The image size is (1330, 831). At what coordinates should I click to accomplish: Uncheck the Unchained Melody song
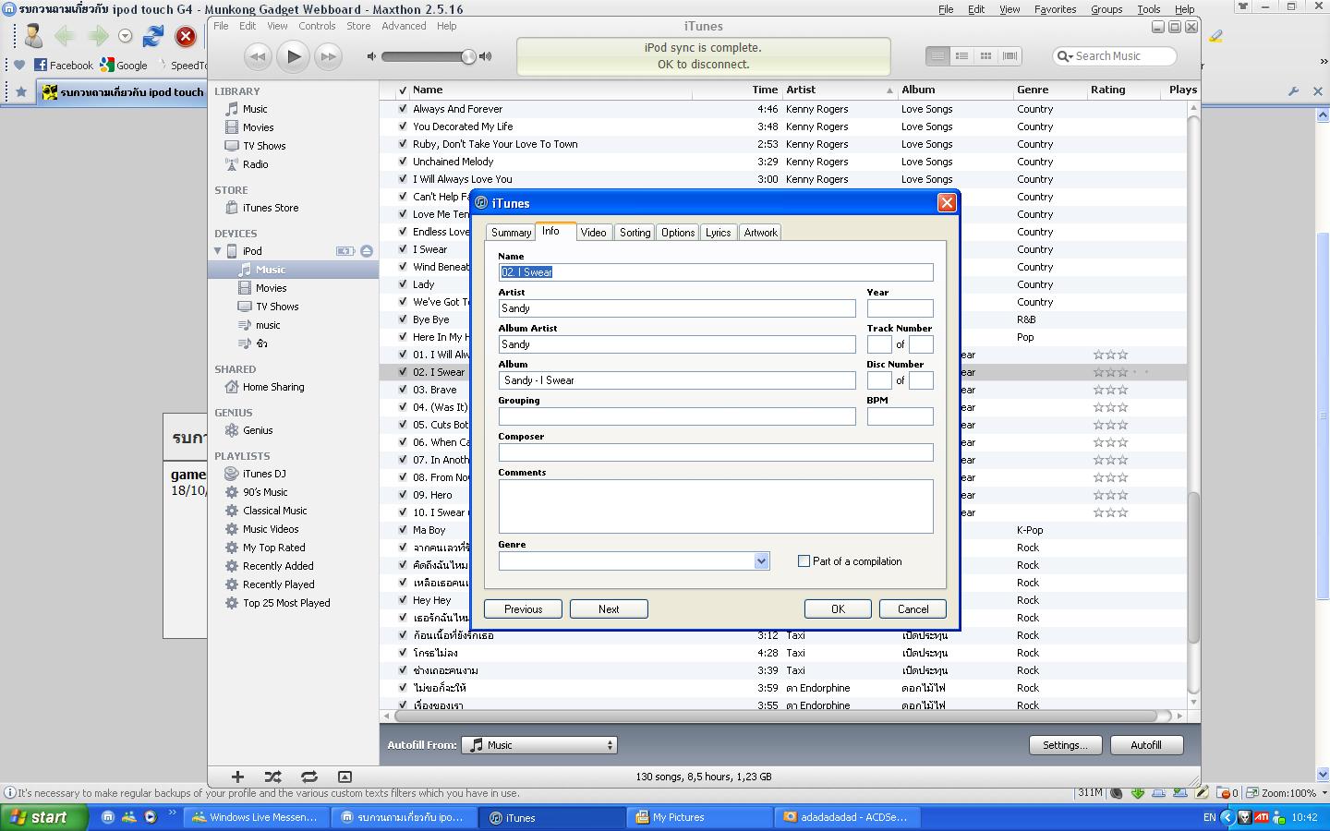[x=403, y=162]
